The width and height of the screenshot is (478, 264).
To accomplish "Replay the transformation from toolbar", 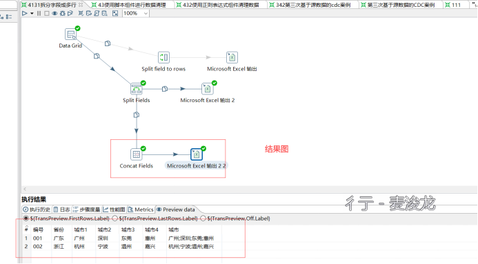I will coord(70,13).
